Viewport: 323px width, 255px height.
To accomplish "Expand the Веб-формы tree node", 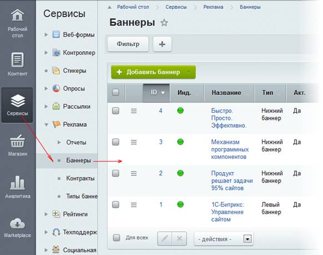I will click(x=46, y=35).
